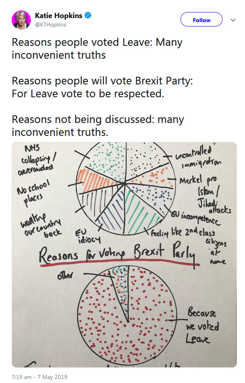245x383 pixels.
Task: Open the Katie Hopkins display name link
Action: [x=59, y=16]
